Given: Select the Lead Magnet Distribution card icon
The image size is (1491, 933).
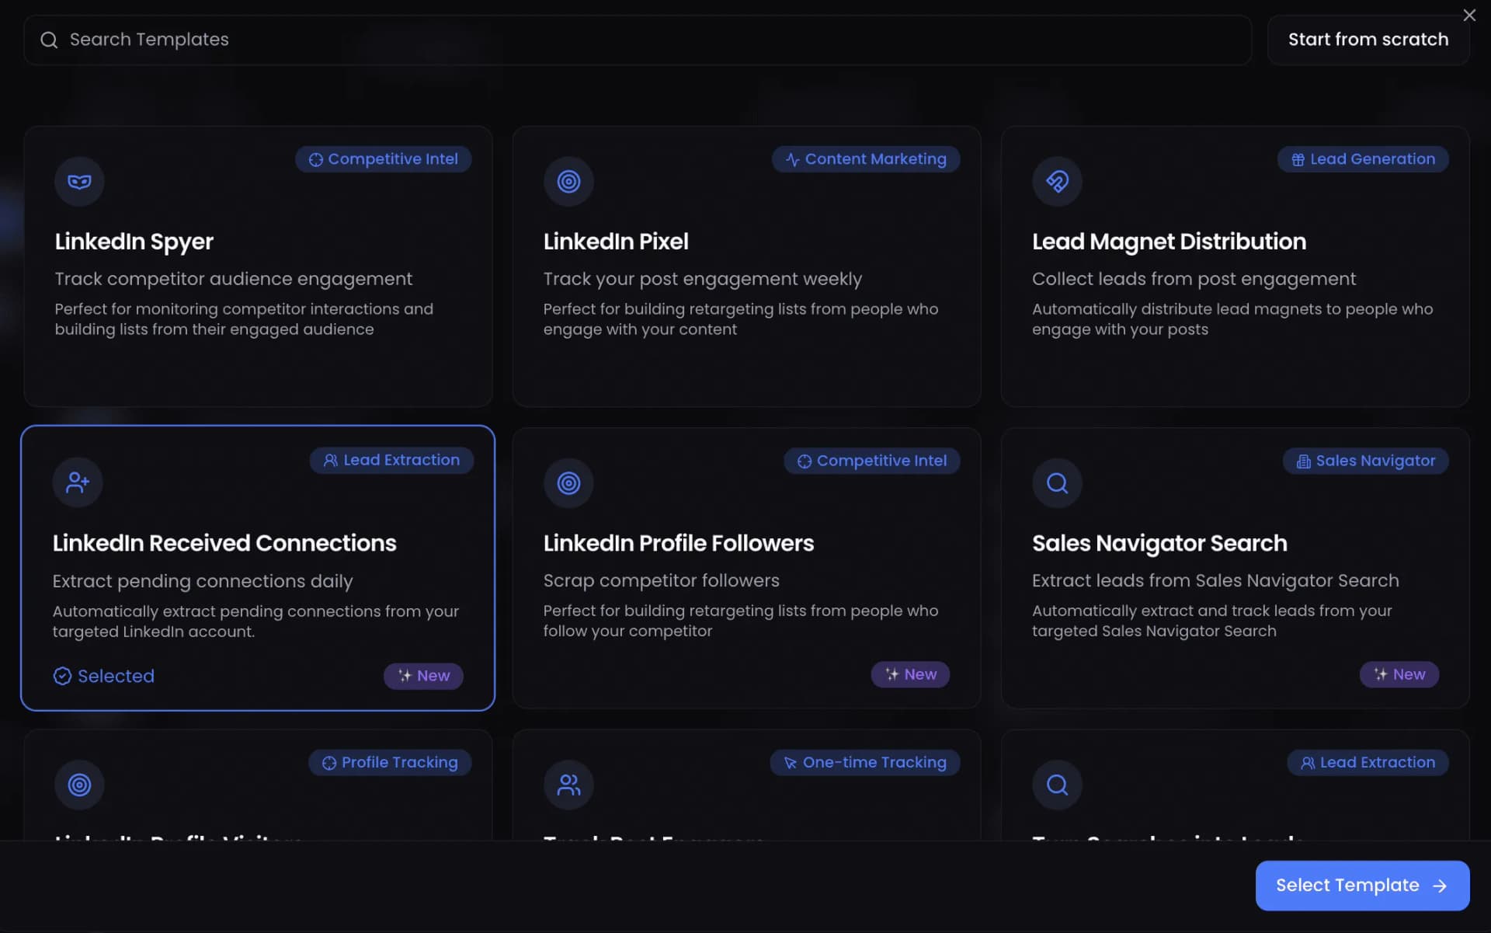Looking at the screenshot, I should coord(1056,181).
